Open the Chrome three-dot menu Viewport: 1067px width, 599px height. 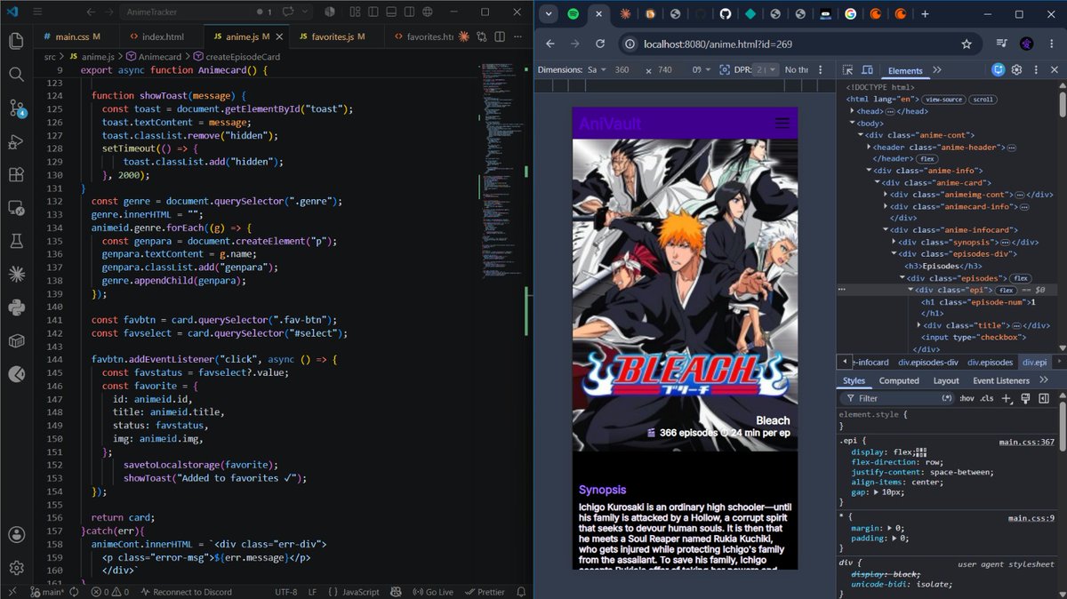point(1051,44)
